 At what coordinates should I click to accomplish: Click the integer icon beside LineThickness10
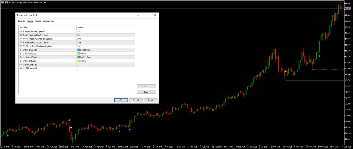tap(21, 68)
